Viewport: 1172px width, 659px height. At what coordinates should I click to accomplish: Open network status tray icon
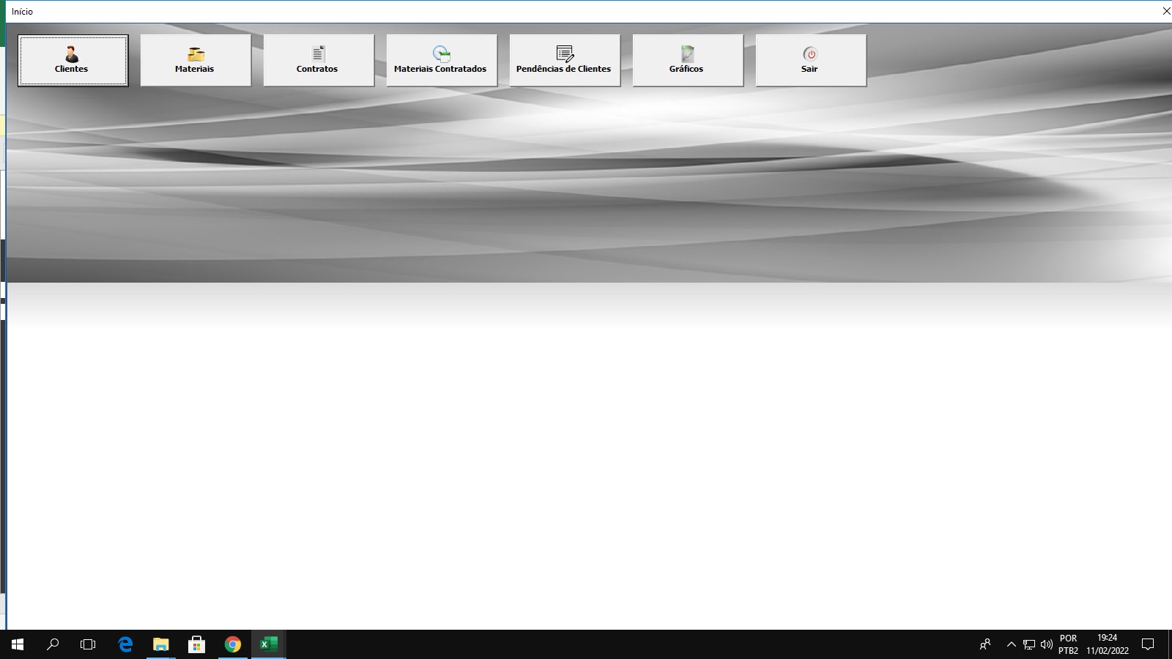tap(1029, 644)
